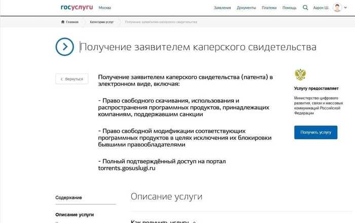This screenshot has width=355, height=223.
Task: Open the search magnifier icon
Action: (305, 8)
